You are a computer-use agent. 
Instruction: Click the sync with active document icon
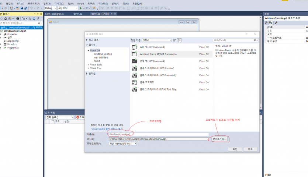tap(30, 19)
